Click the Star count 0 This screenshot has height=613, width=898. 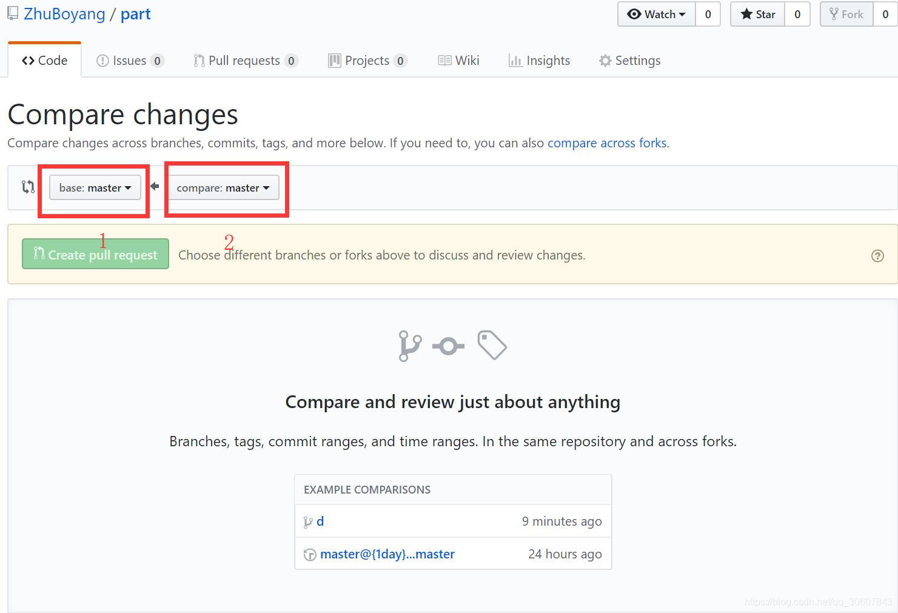tap(797, 14)
